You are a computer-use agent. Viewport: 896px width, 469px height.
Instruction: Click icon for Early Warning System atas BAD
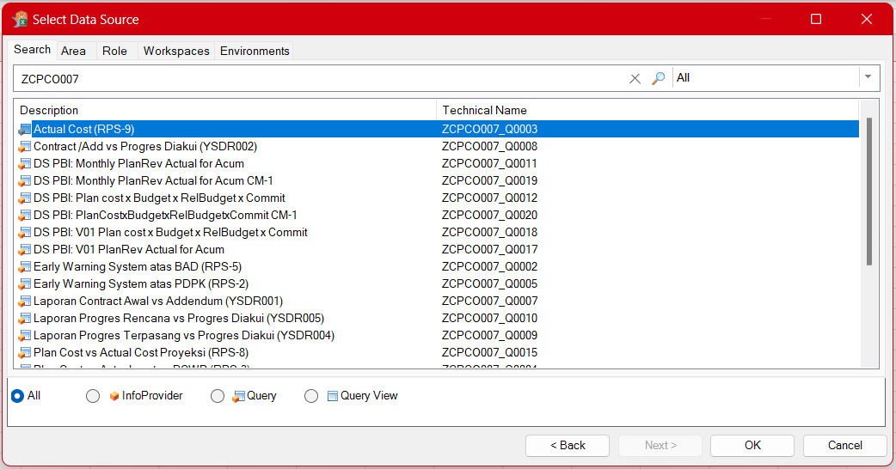pos(25,267)
